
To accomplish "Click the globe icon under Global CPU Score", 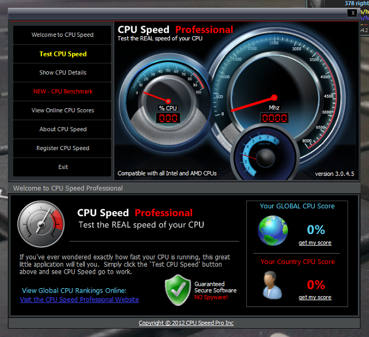I will pyautogui.click(x=273, y=231).
